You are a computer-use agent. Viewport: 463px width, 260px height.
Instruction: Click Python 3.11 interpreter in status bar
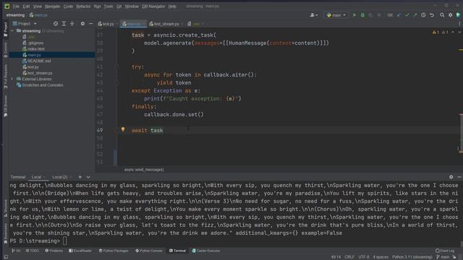coord(412,257)
